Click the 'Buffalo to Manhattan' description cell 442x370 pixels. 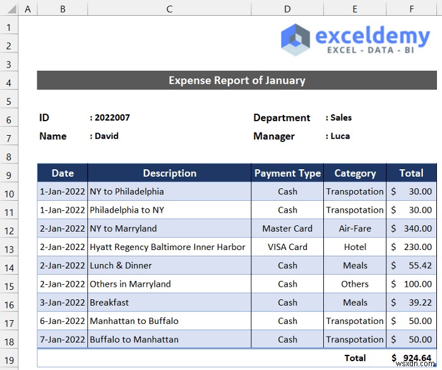tap(169, 339)
